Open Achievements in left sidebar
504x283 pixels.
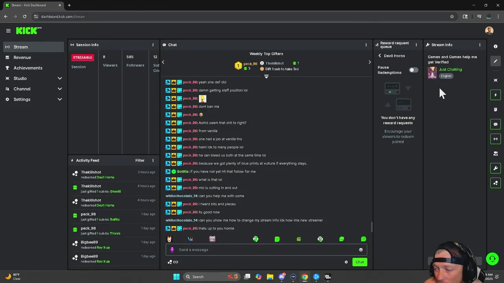pyautogui.click(x=33, y=68)
